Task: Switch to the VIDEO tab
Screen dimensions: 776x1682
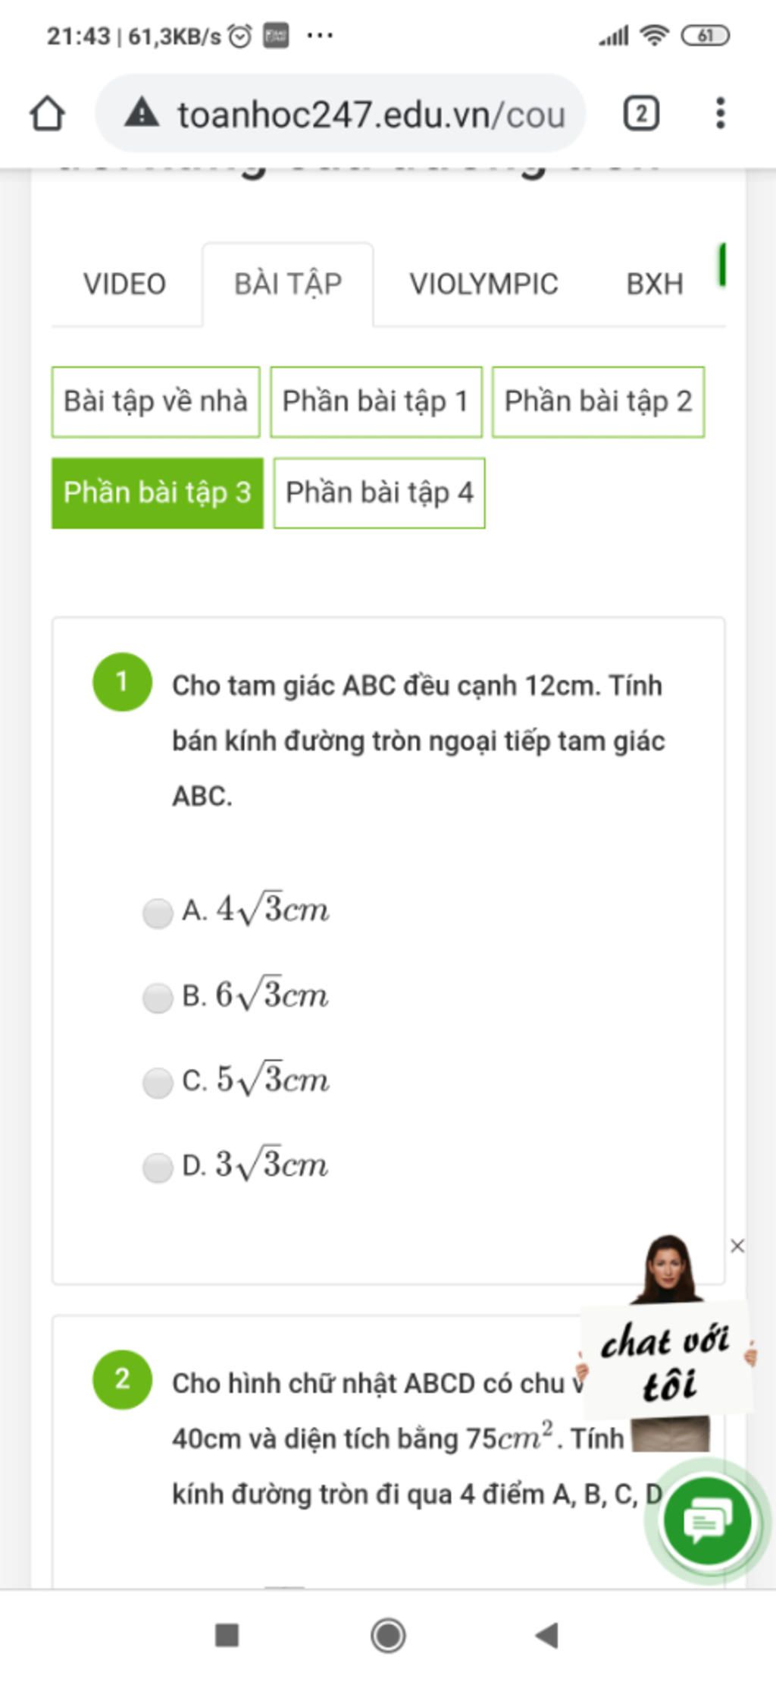Action: [124, 285]
